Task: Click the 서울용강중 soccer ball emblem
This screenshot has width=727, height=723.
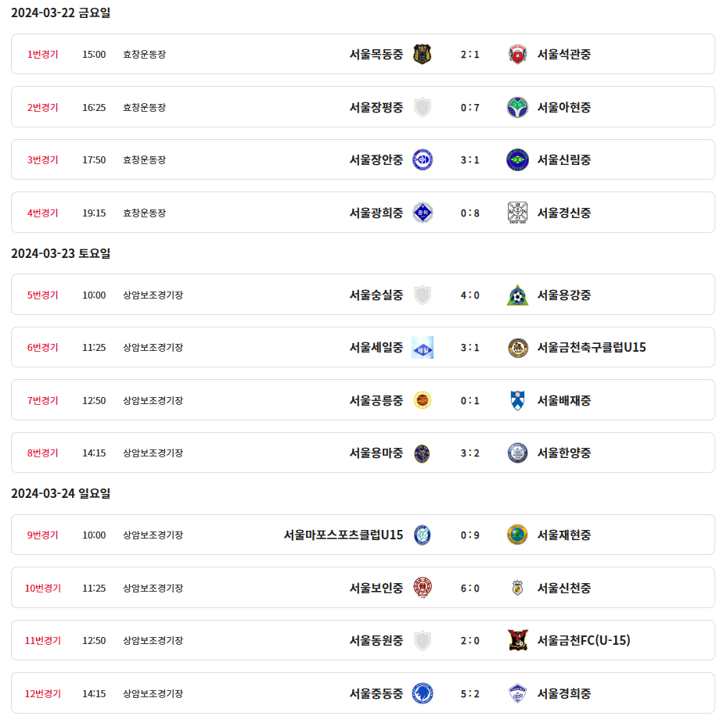Action: pos(517,295)
